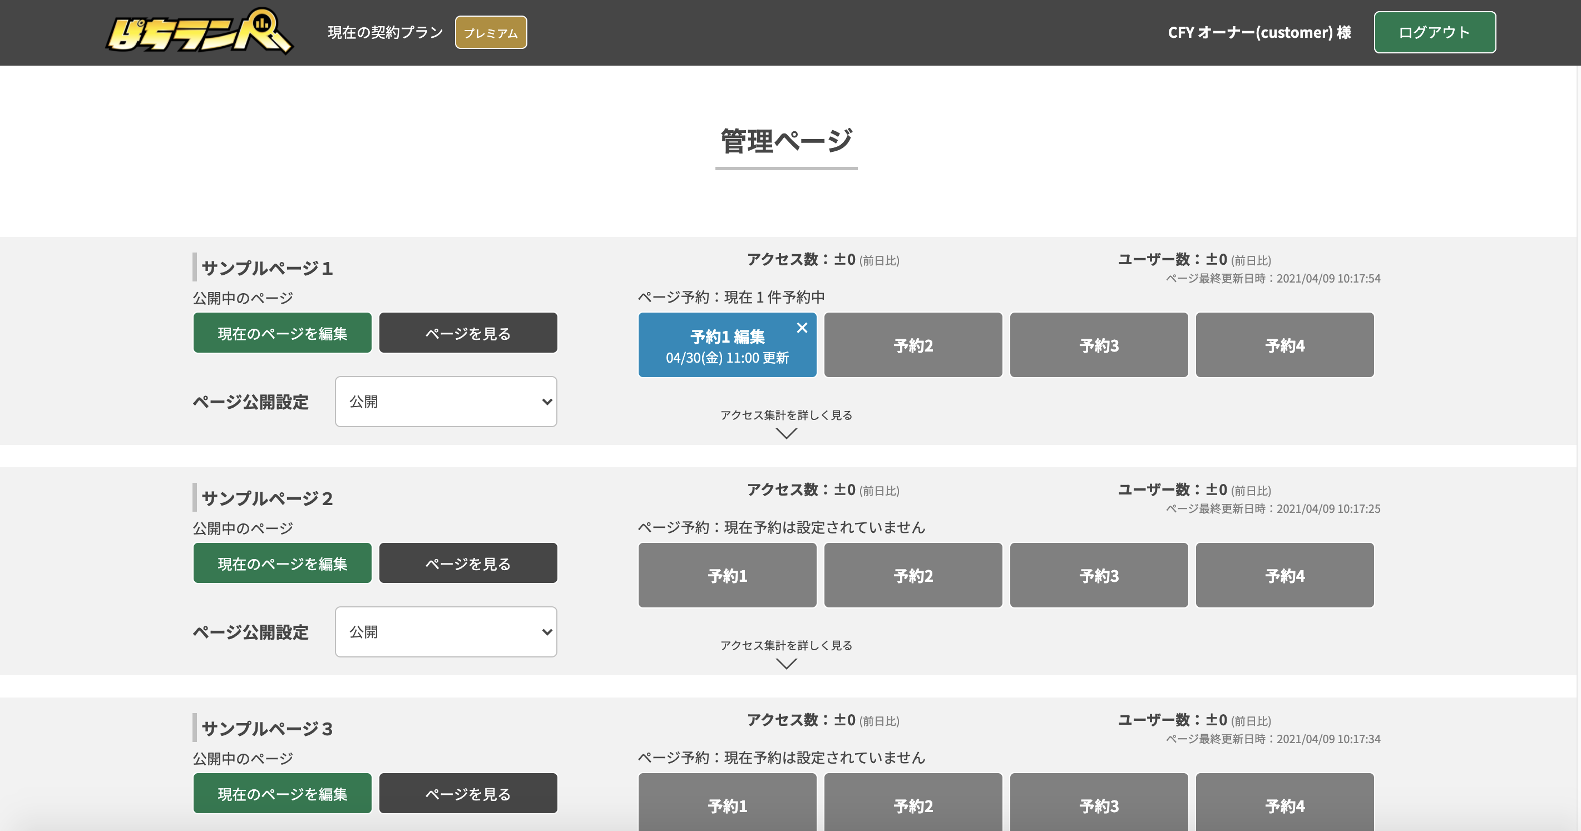Select 予約1 slot for サンプルページ2
Image resolution: width=1581 pixels, height=831 pixels.
[x=727, y=575]
